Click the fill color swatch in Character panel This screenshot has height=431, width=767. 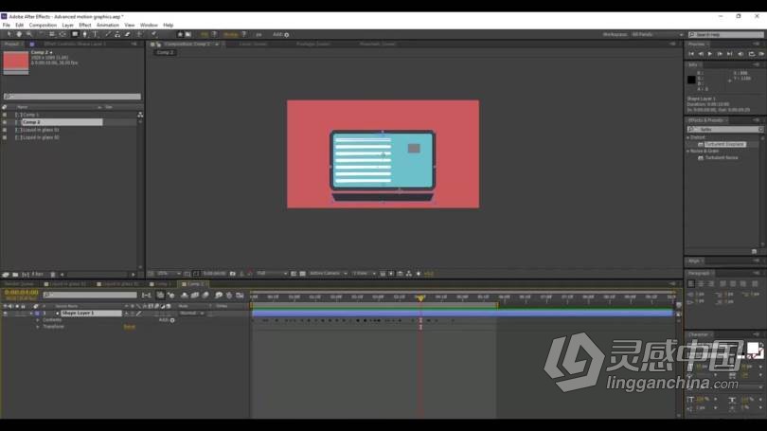[754, 350]
